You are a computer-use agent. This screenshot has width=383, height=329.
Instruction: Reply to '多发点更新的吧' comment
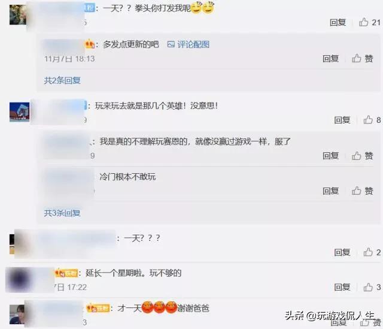(x=331, y=58)
